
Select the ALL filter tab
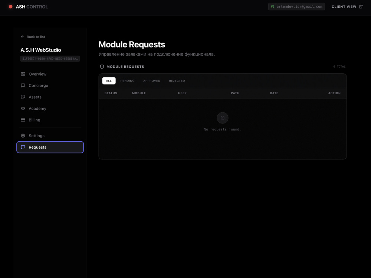click(109, 81)
